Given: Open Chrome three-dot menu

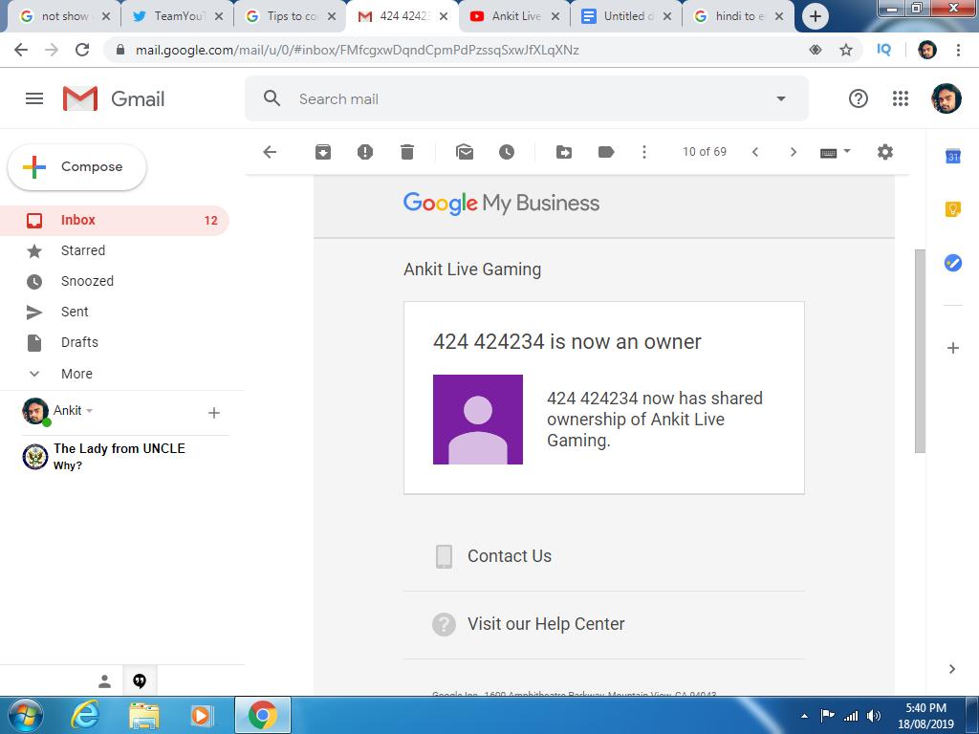Looking at the screenshot, I should pyautogui.click(x=958, y=50).
